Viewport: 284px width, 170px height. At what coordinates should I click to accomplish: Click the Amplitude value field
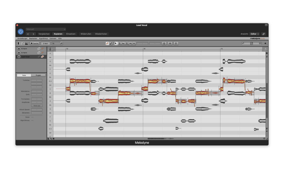click(x=37, y=102)
